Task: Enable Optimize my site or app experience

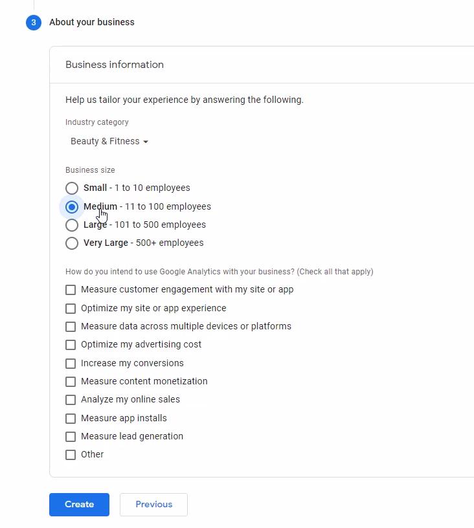Action: click(71, 308)
